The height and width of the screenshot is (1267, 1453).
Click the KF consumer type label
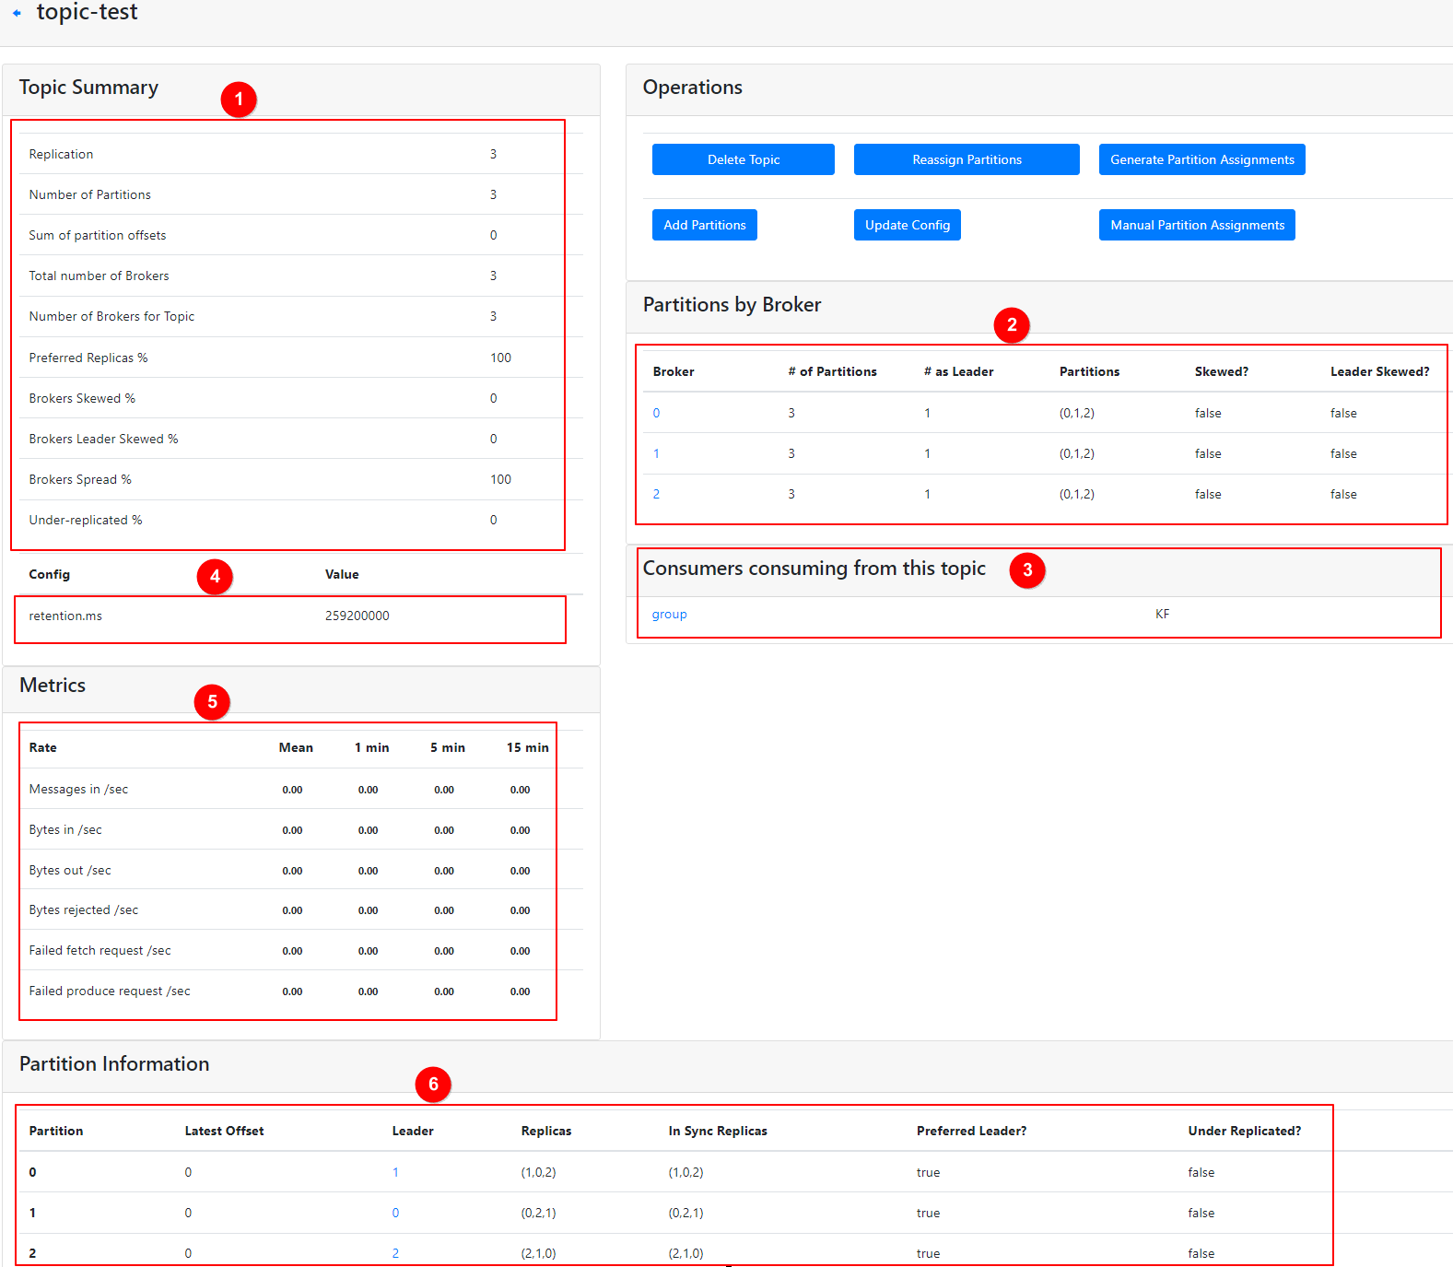point(1162,615)
